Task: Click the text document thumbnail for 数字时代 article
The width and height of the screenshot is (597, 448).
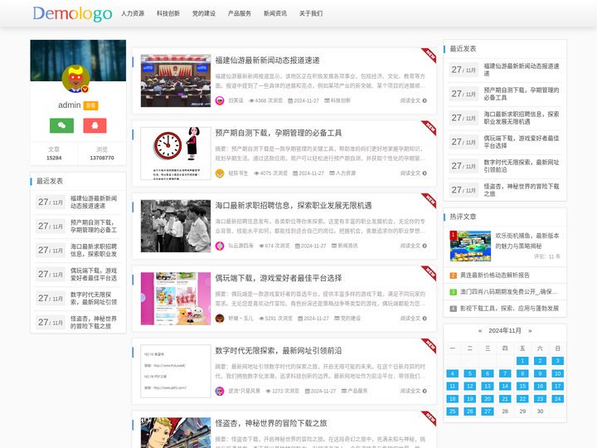Action: tap(176, 371)
